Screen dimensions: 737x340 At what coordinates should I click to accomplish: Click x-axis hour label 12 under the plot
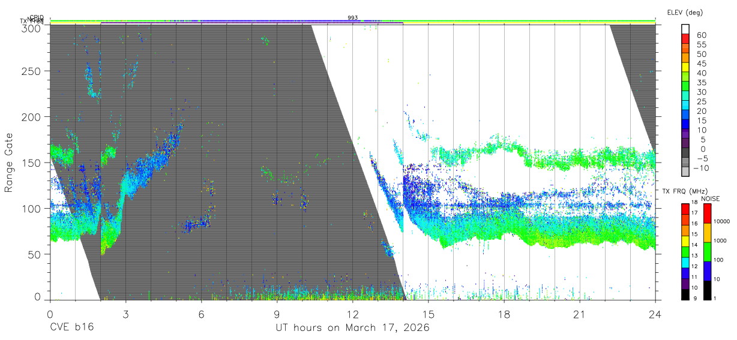352,314
